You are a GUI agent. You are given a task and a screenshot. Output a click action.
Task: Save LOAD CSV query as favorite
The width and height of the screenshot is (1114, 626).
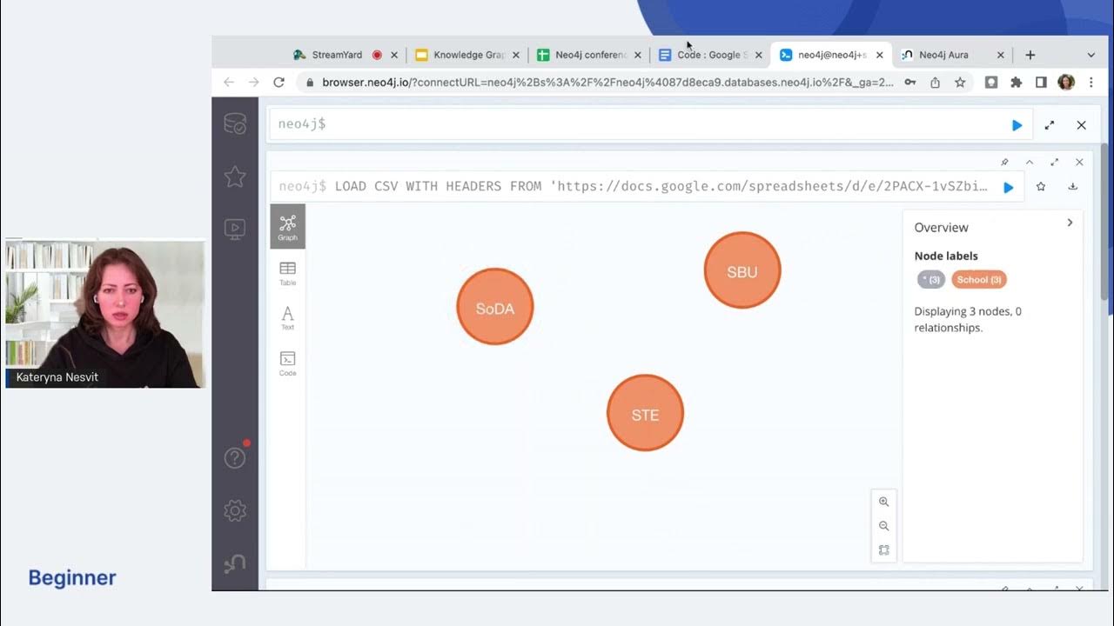tap(1040, 186)
